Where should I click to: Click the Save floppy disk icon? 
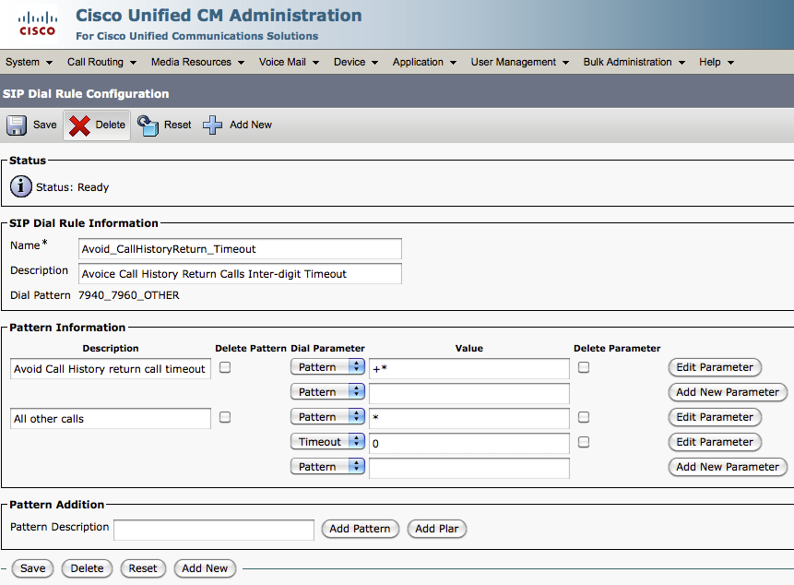pyautogui.click(x=17, y=125)
